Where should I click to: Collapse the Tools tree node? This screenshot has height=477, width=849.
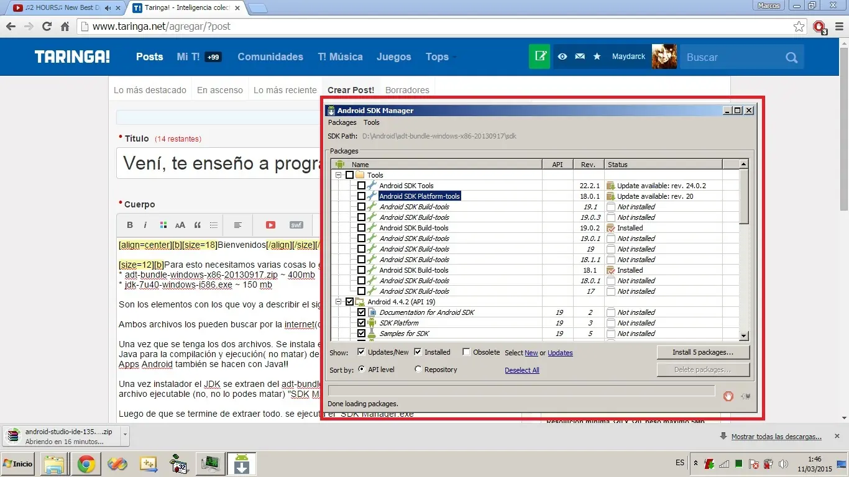tap(339, 175)
